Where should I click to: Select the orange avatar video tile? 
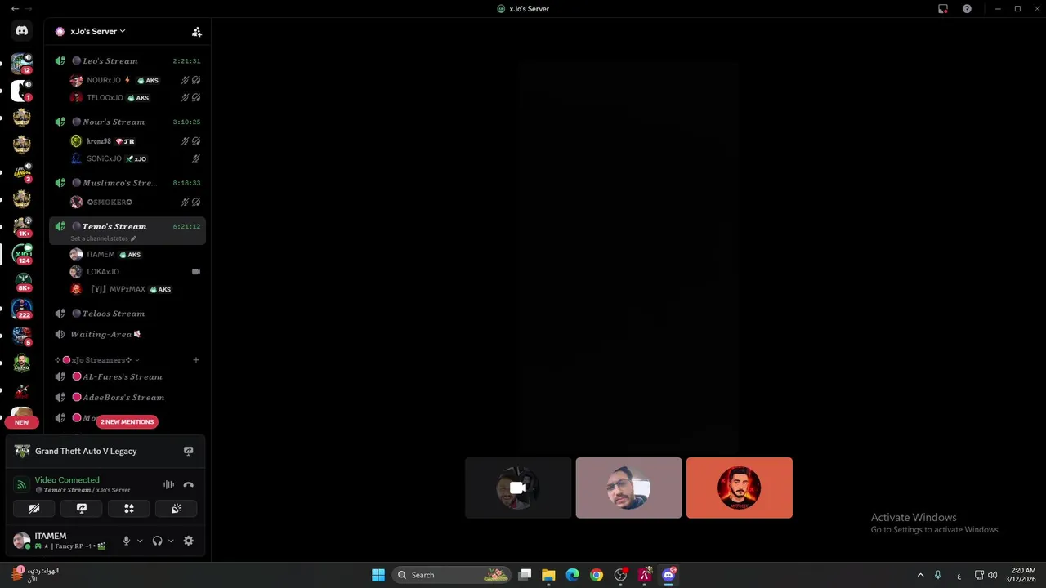tap(740, 488)
